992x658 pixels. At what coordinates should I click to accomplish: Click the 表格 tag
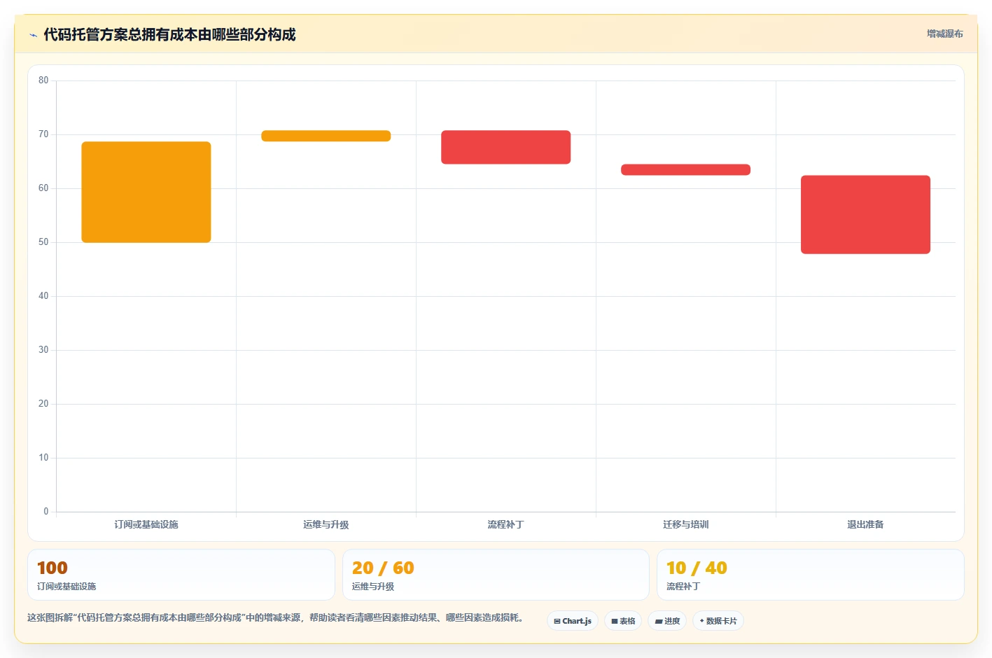pyautogui.click(x=623, y=621)
